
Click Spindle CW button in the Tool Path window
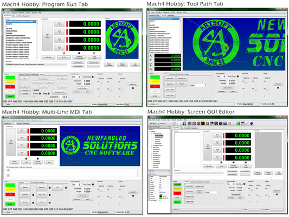point(278,84)
